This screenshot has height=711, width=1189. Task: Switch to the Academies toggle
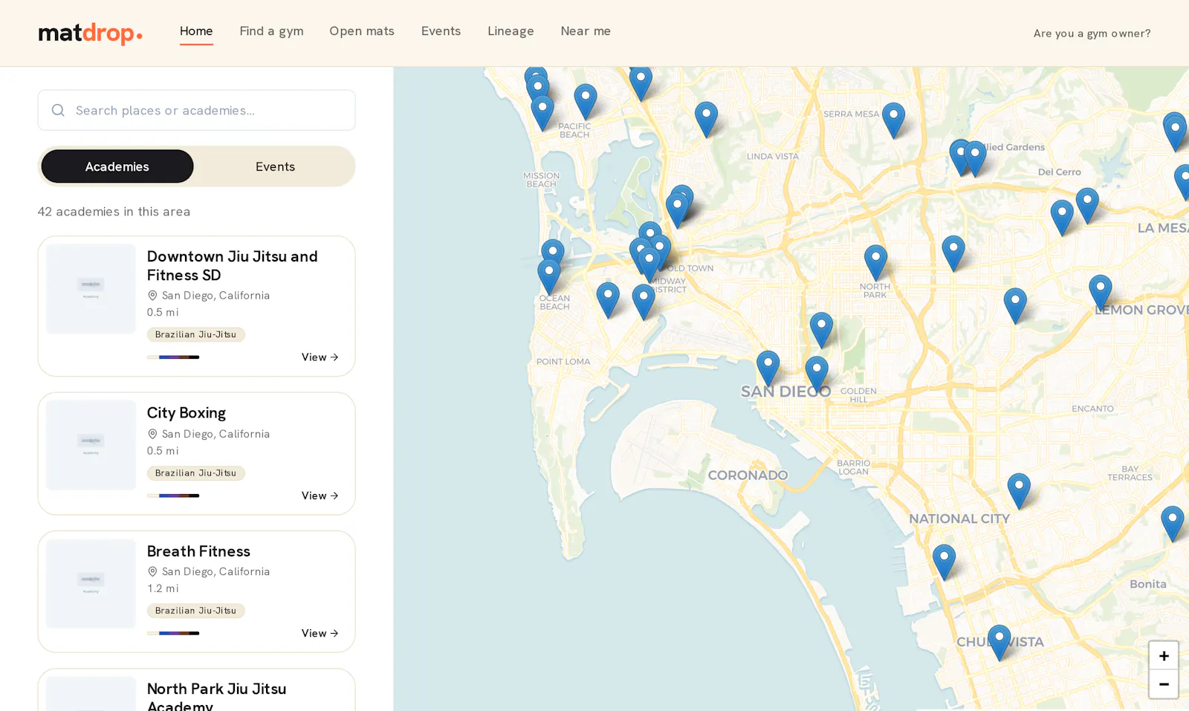pyautogui.click(x=117, y=166)
